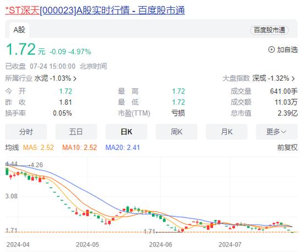The height and width of the screenshot is (252, 305).
Task: Click the 换手率 0.05% value
Action: click(62, 113)
